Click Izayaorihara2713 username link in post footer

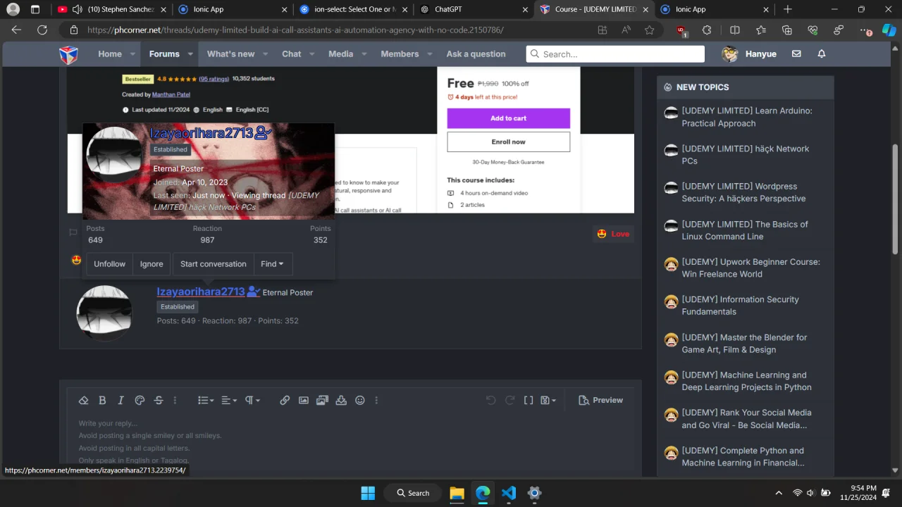click(x=200, y=292)
